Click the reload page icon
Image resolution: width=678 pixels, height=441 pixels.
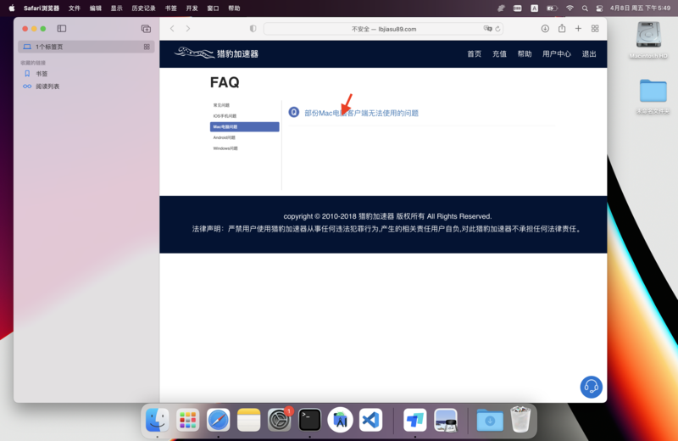tap(497, 29)
